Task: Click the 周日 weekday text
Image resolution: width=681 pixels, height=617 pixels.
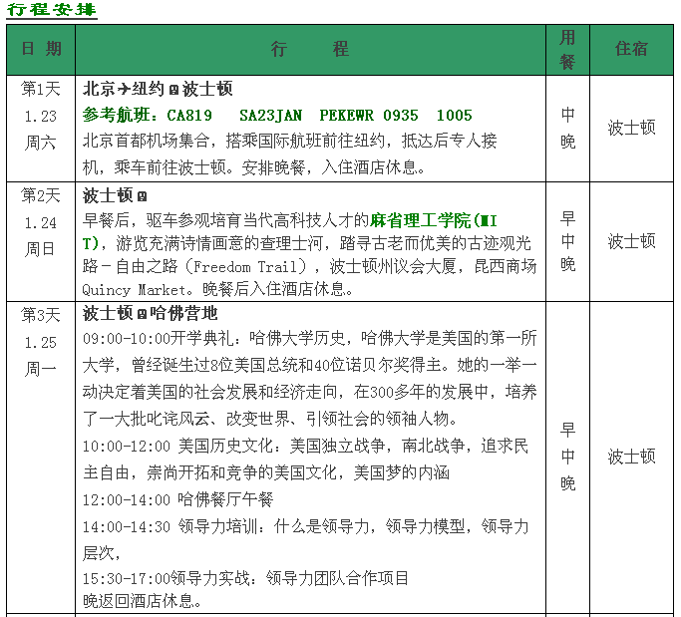Action: [x=41, y=249]
